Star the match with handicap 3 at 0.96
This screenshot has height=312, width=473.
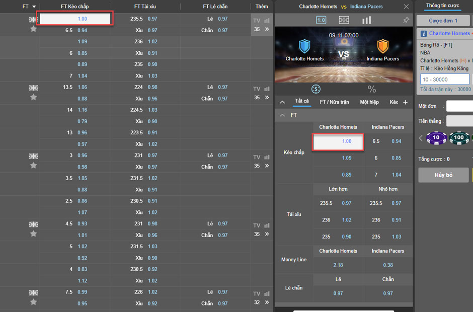click(34, 166)
